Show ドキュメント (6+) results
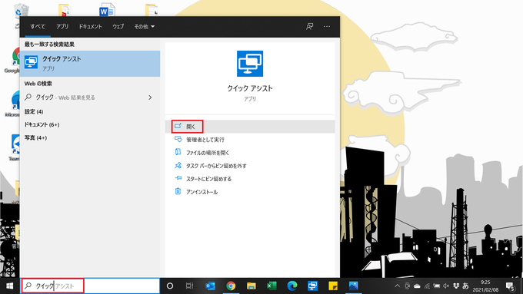Image resolution: width=523 pixels, height=294 pixels. (42, 124)
